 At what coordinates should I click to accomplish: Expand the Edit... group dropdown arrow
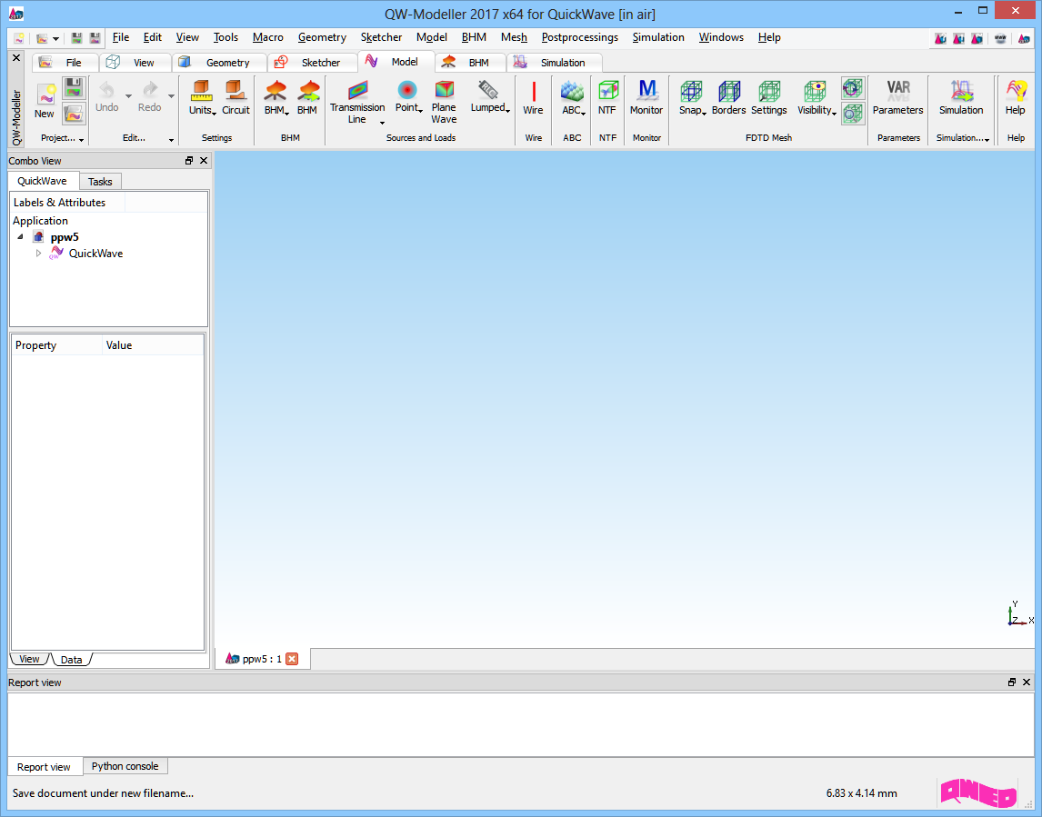[171, 139]
